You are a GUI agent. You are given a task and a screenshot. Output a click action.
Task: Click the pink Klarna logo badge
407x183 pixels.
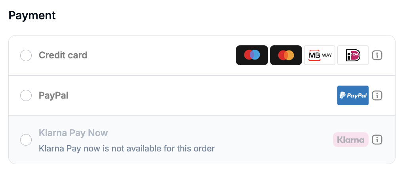350,140
